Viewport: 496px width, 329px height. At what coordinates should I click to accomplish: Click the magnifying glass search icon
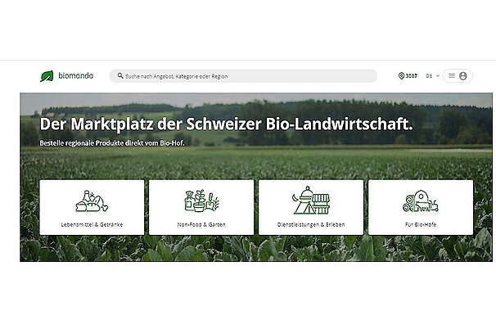click(x=120, y=76)
